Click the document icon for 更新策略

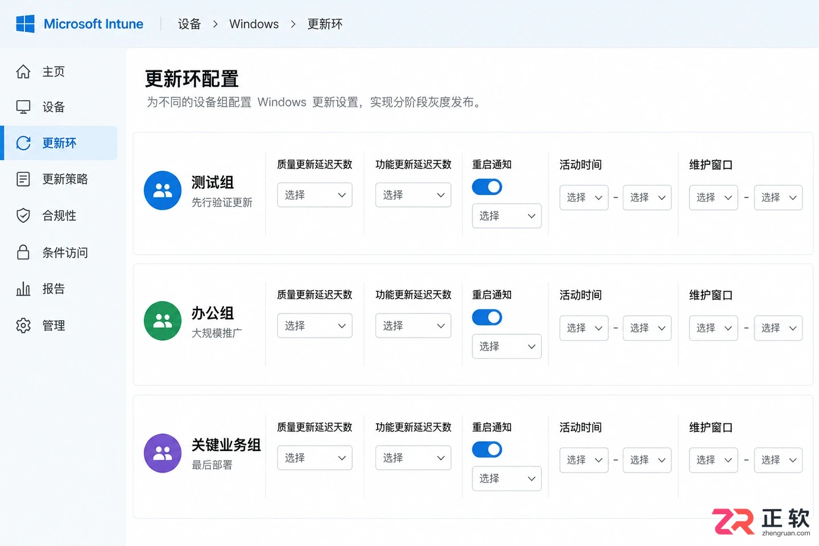pos(23,179)
